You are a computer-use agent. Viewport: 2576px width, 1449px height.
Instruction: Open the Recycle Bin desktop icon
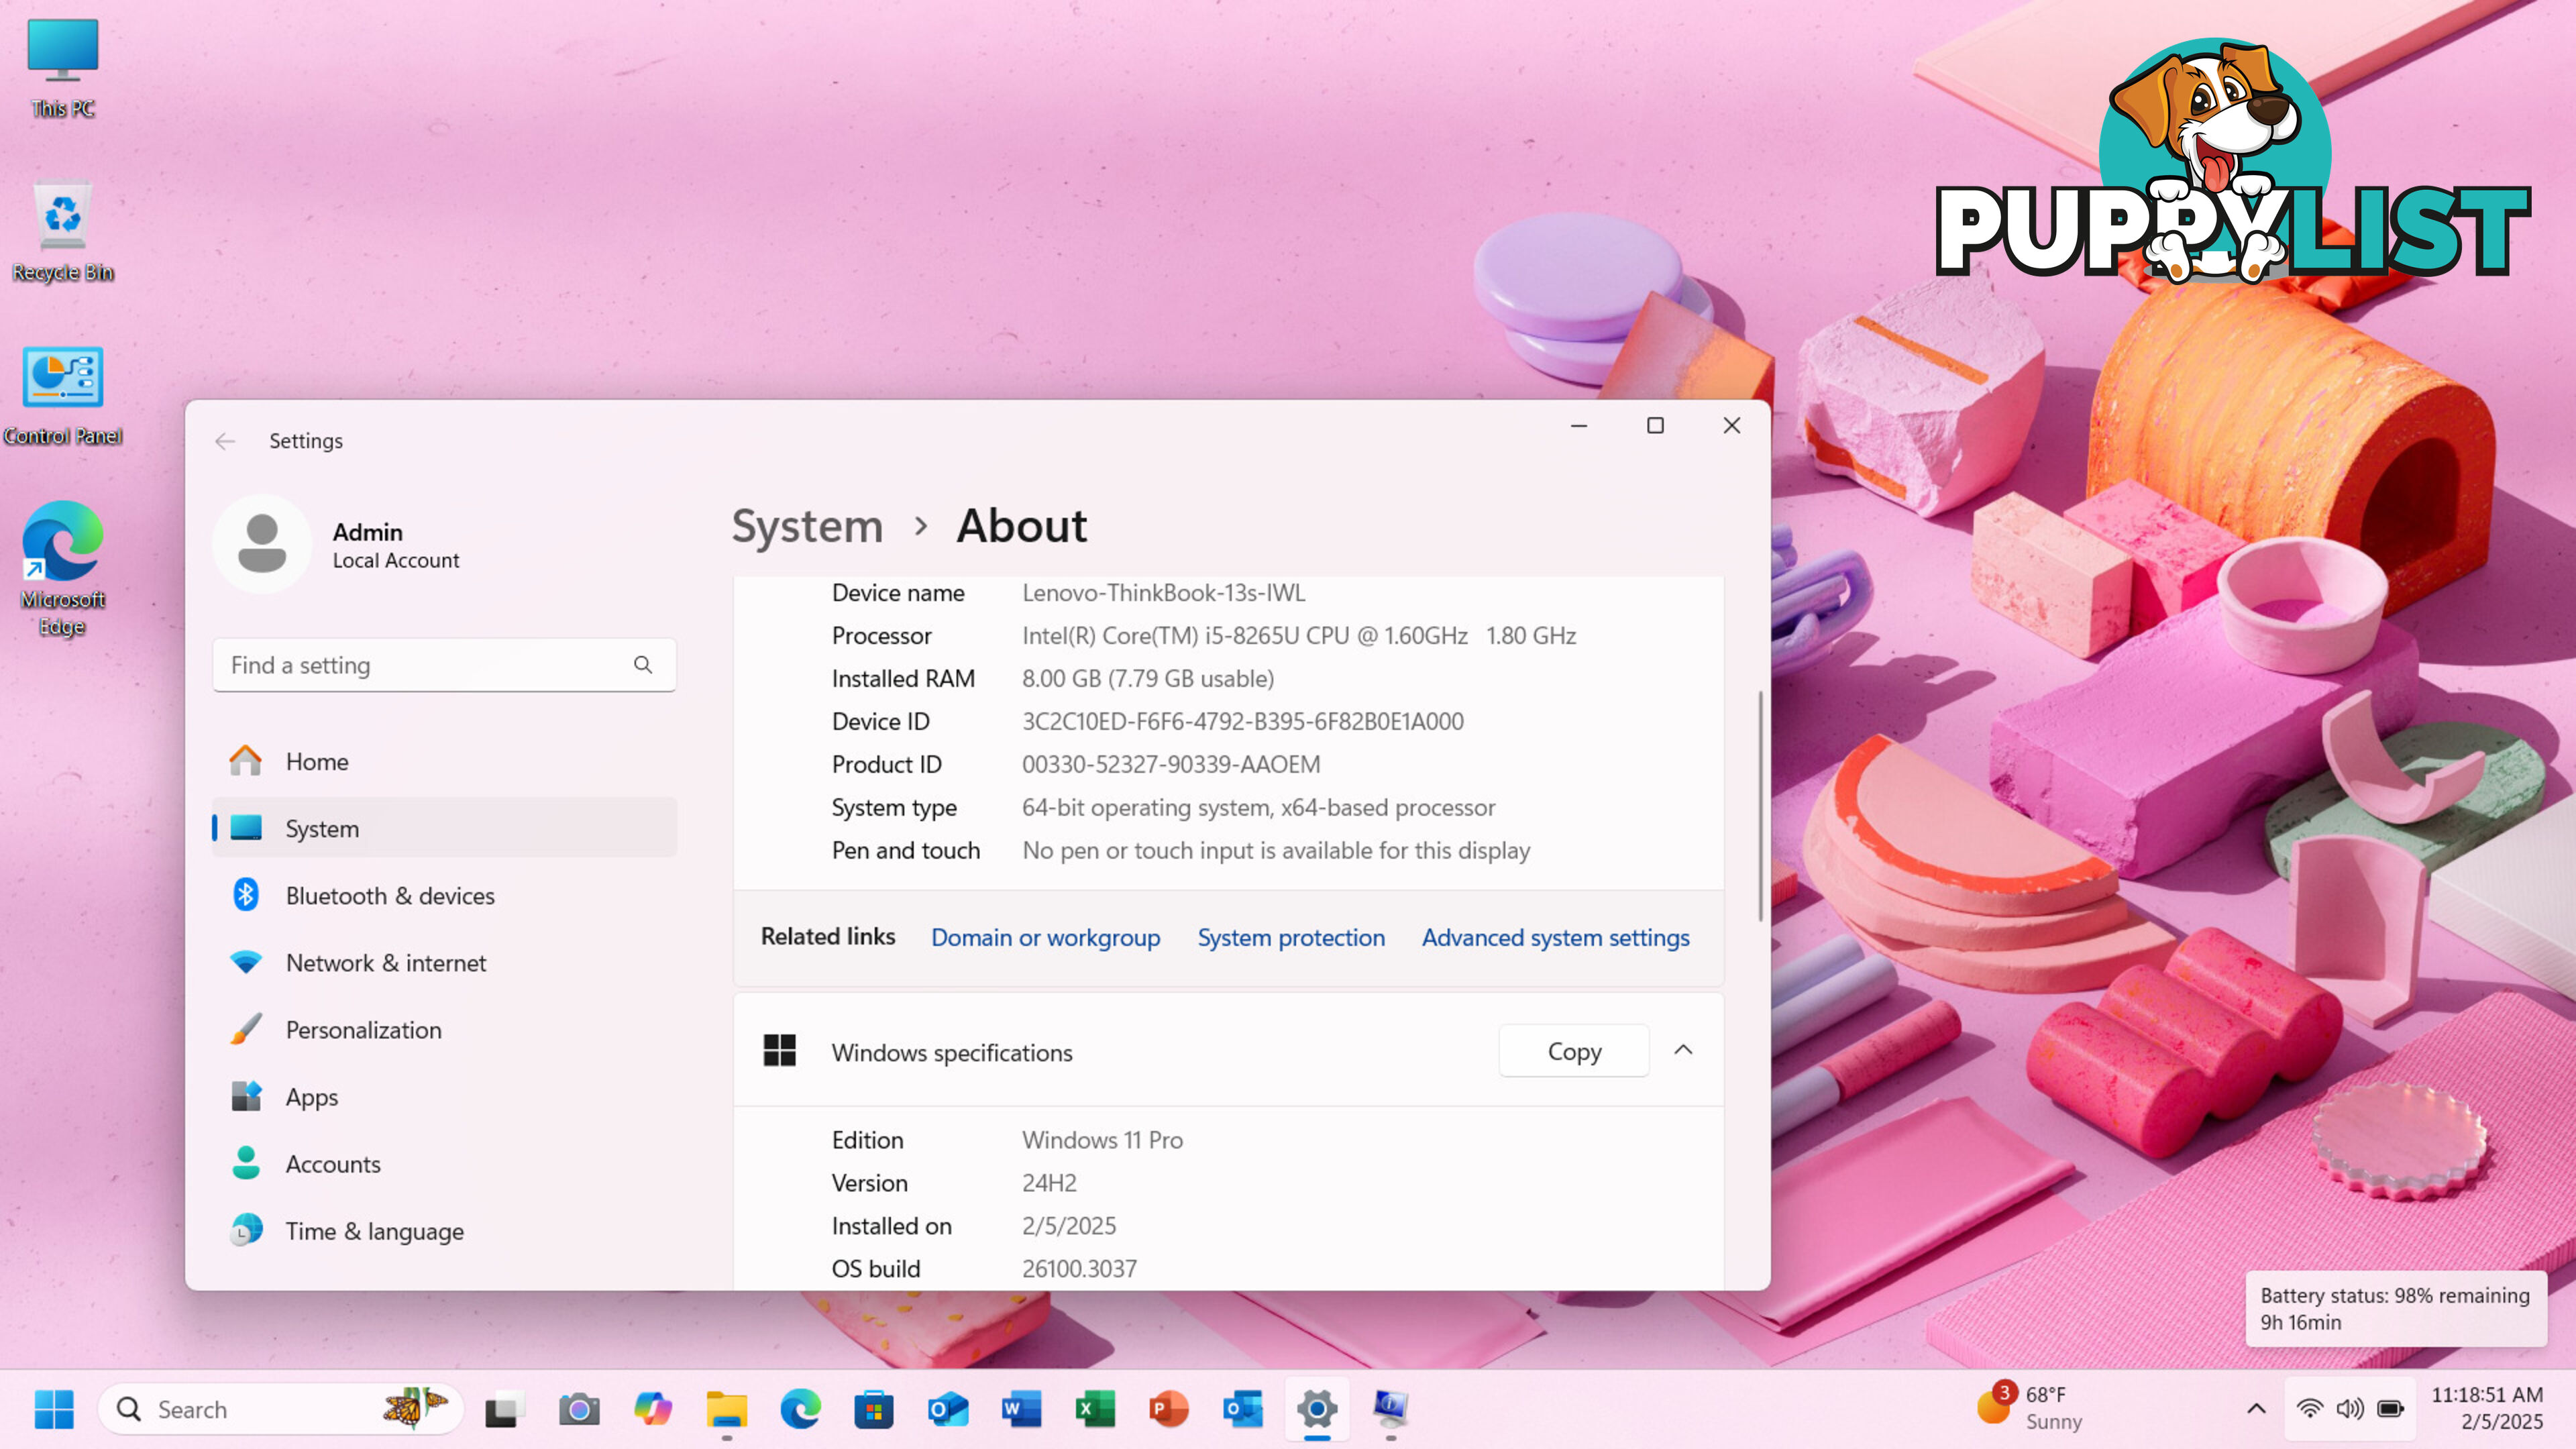pyautogui.click(x=62, y=232)
